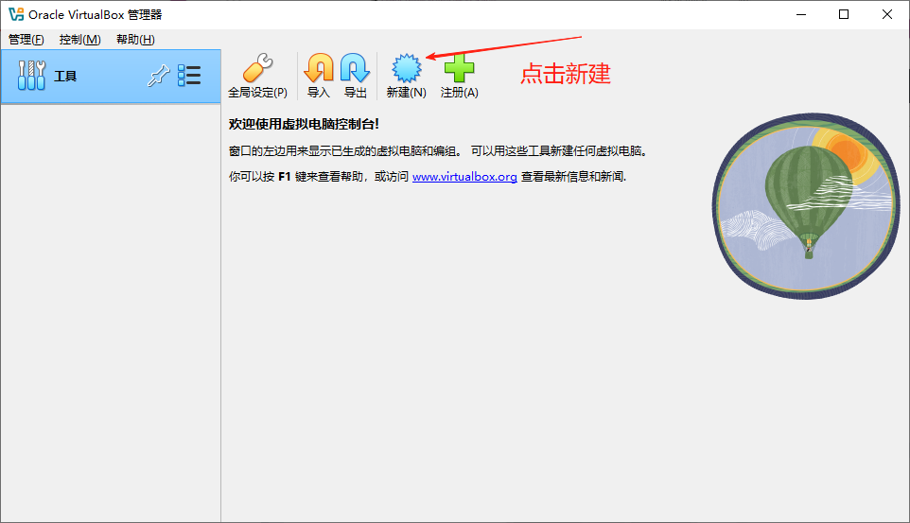This screenshot has width=910, height=523.
Task: Maximize the VirtualBox Manager window
Action: (844, 14)
